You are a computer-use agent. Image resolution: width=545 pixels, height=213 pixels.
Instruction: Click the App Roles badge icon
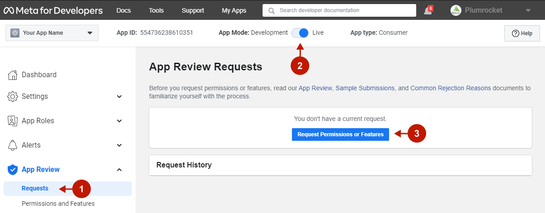(13, 121)
